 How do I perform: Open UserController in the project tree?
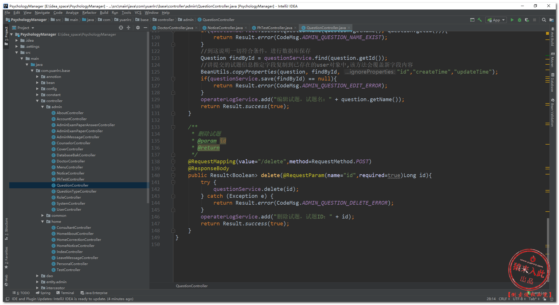coord(69,210)
